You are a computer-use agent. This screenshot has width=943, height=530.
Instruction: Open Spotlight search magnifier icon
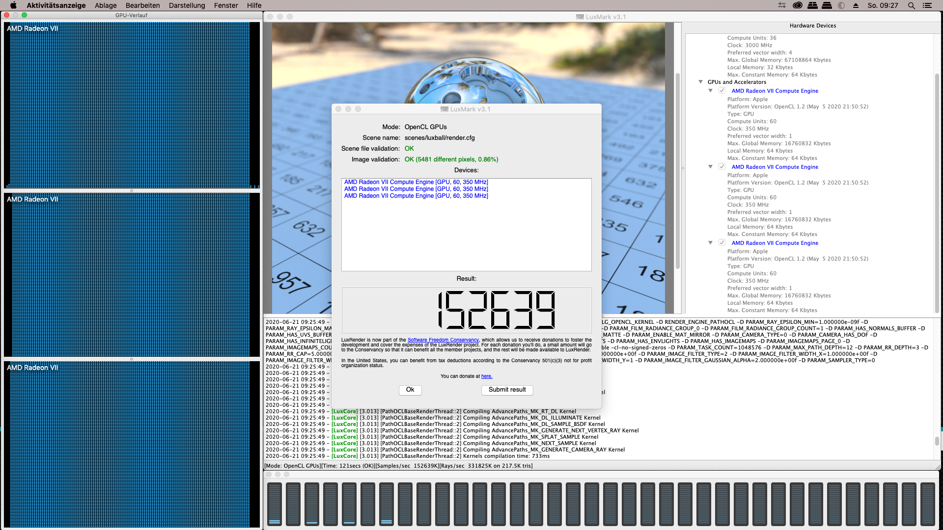[x=911, y=5]
